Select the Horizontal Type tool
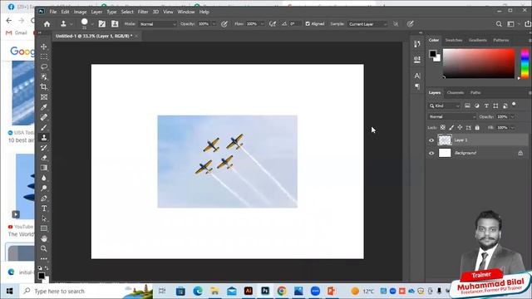 44,208
